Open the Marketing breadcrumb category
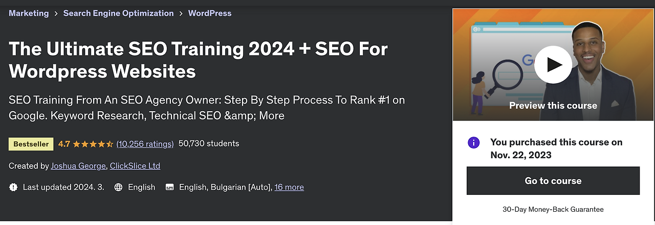This screenshot has width=655, height=225. pyautogui.click(x=29, y=13)
